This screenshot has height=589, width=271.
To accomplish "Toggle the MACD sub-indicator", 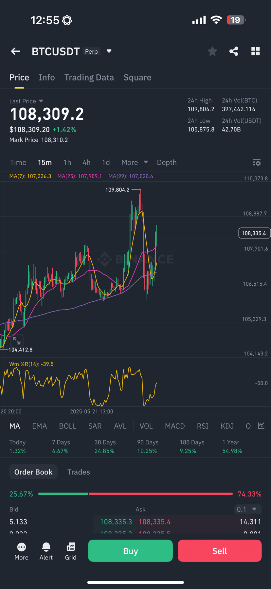I will pos(175,426).
